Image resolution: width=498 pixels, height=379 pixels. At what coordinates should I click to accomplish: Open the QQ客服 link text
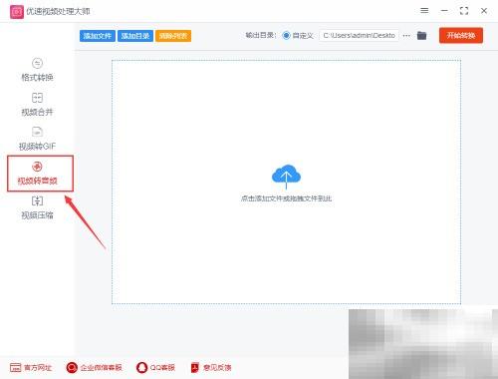tap(162, 368)
